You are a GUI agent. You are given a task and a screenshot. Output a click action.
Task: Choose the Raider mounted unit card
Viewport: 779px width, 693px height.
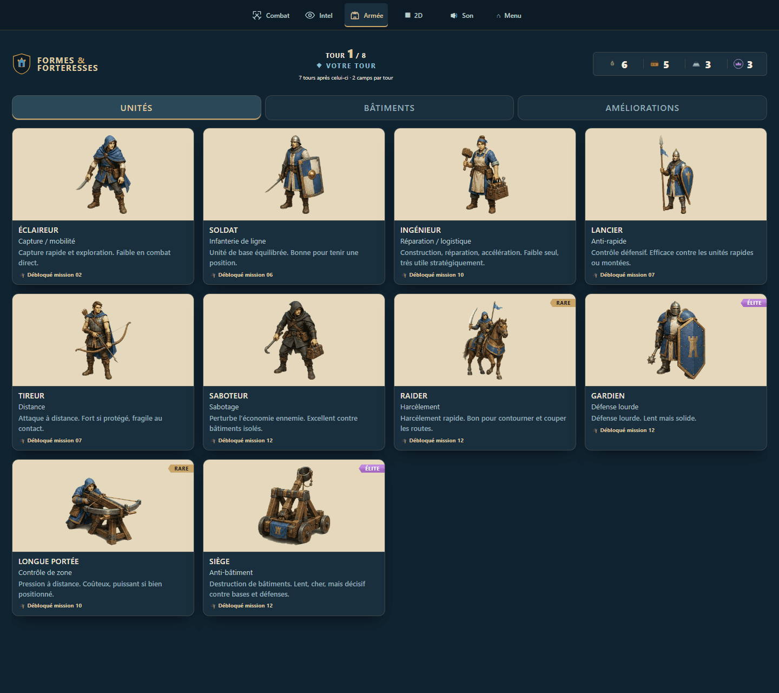(x=485, y=372)
